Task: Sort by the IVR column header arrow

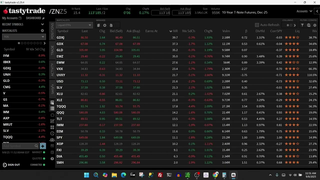Action: (x=171, y=31)
